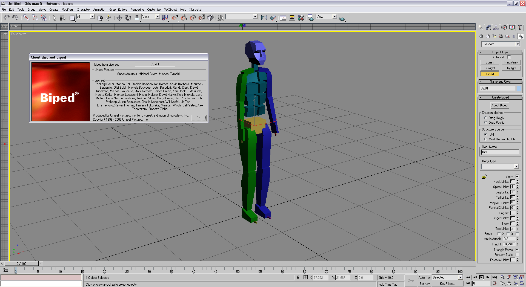
Task: Toggle the Triangle Pelvis checkbox
Action: point(517,250)
